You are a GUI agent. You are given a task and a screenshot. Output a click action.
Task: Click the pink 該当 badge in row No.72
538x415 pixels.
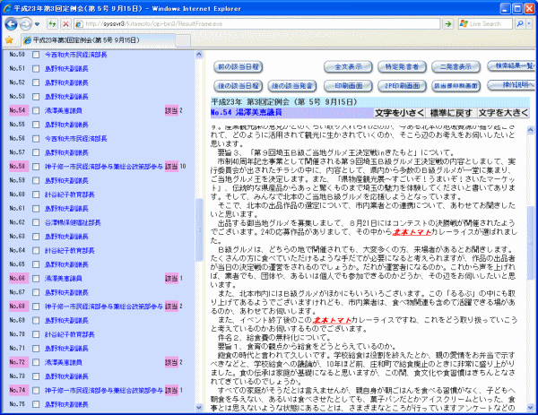coord(171,362)
